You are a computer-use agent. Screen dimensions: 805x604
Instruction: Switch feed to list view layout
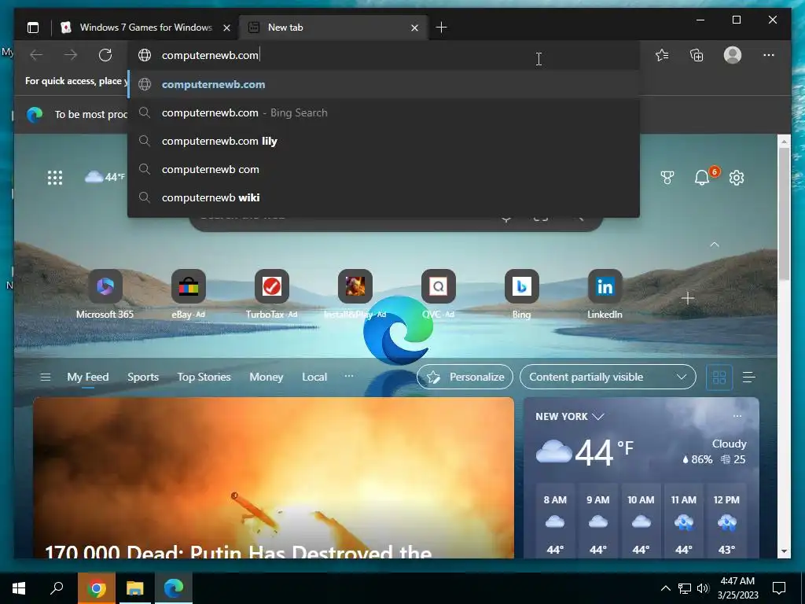click(x=749, y=377)
